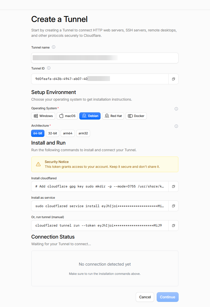Select Debian operating system
The height and width of the screenshot is (307, 210).
click(x=90, y=116)
